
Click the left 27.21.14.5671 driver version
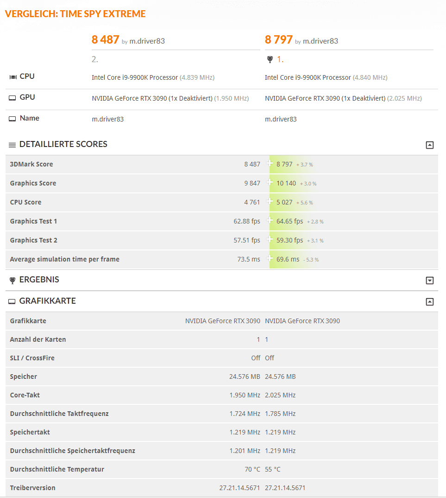(x=239, y=488)
